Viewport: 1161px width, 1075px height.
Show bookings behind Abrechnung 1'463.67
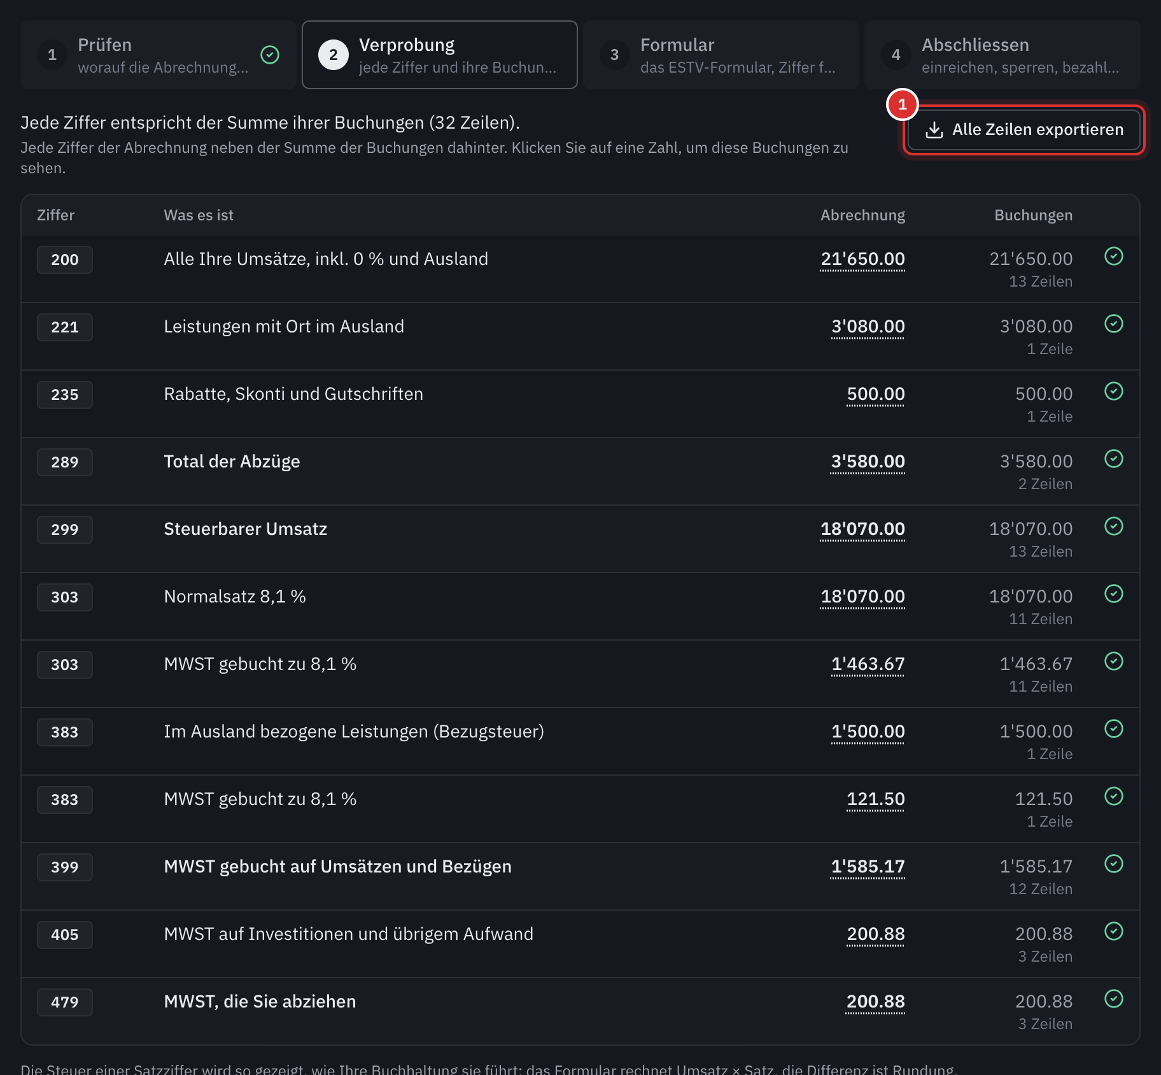click(868, 664)
